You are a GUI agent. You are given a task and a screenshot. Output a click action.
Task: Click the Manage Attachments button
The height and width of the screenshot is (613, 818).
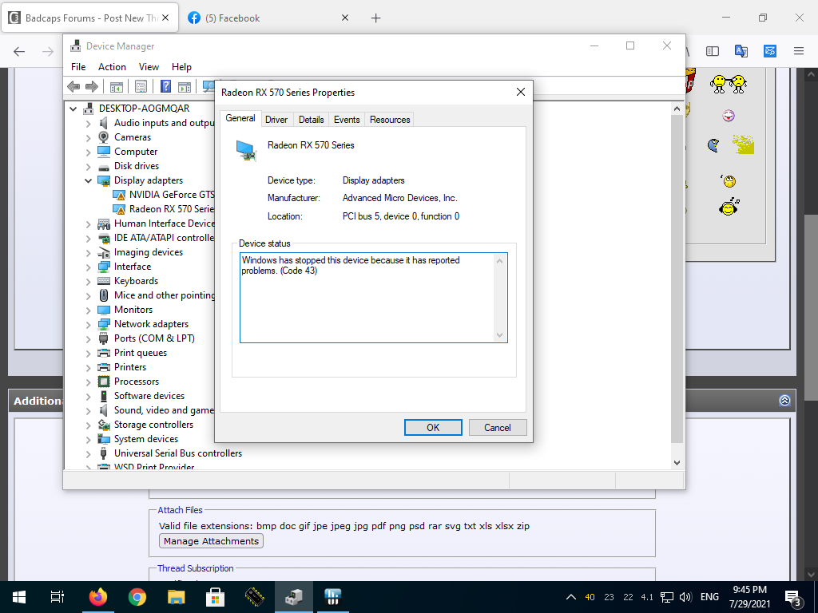point(211,541)
